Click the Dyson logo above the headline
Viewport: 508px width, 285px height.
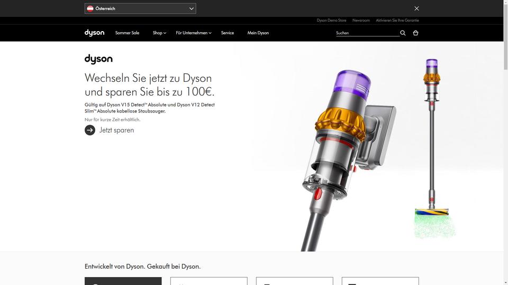pos(98,59)
